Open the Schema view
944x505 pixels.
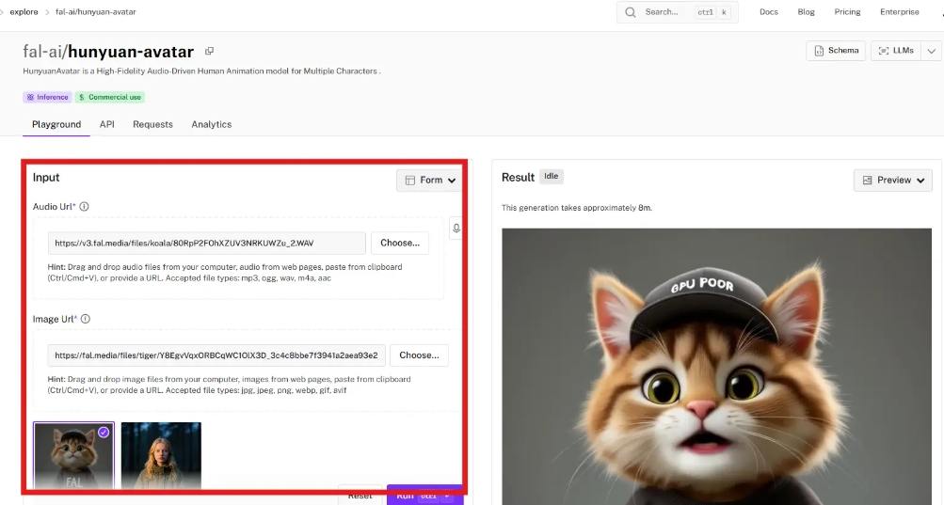[x=836, y=51]
